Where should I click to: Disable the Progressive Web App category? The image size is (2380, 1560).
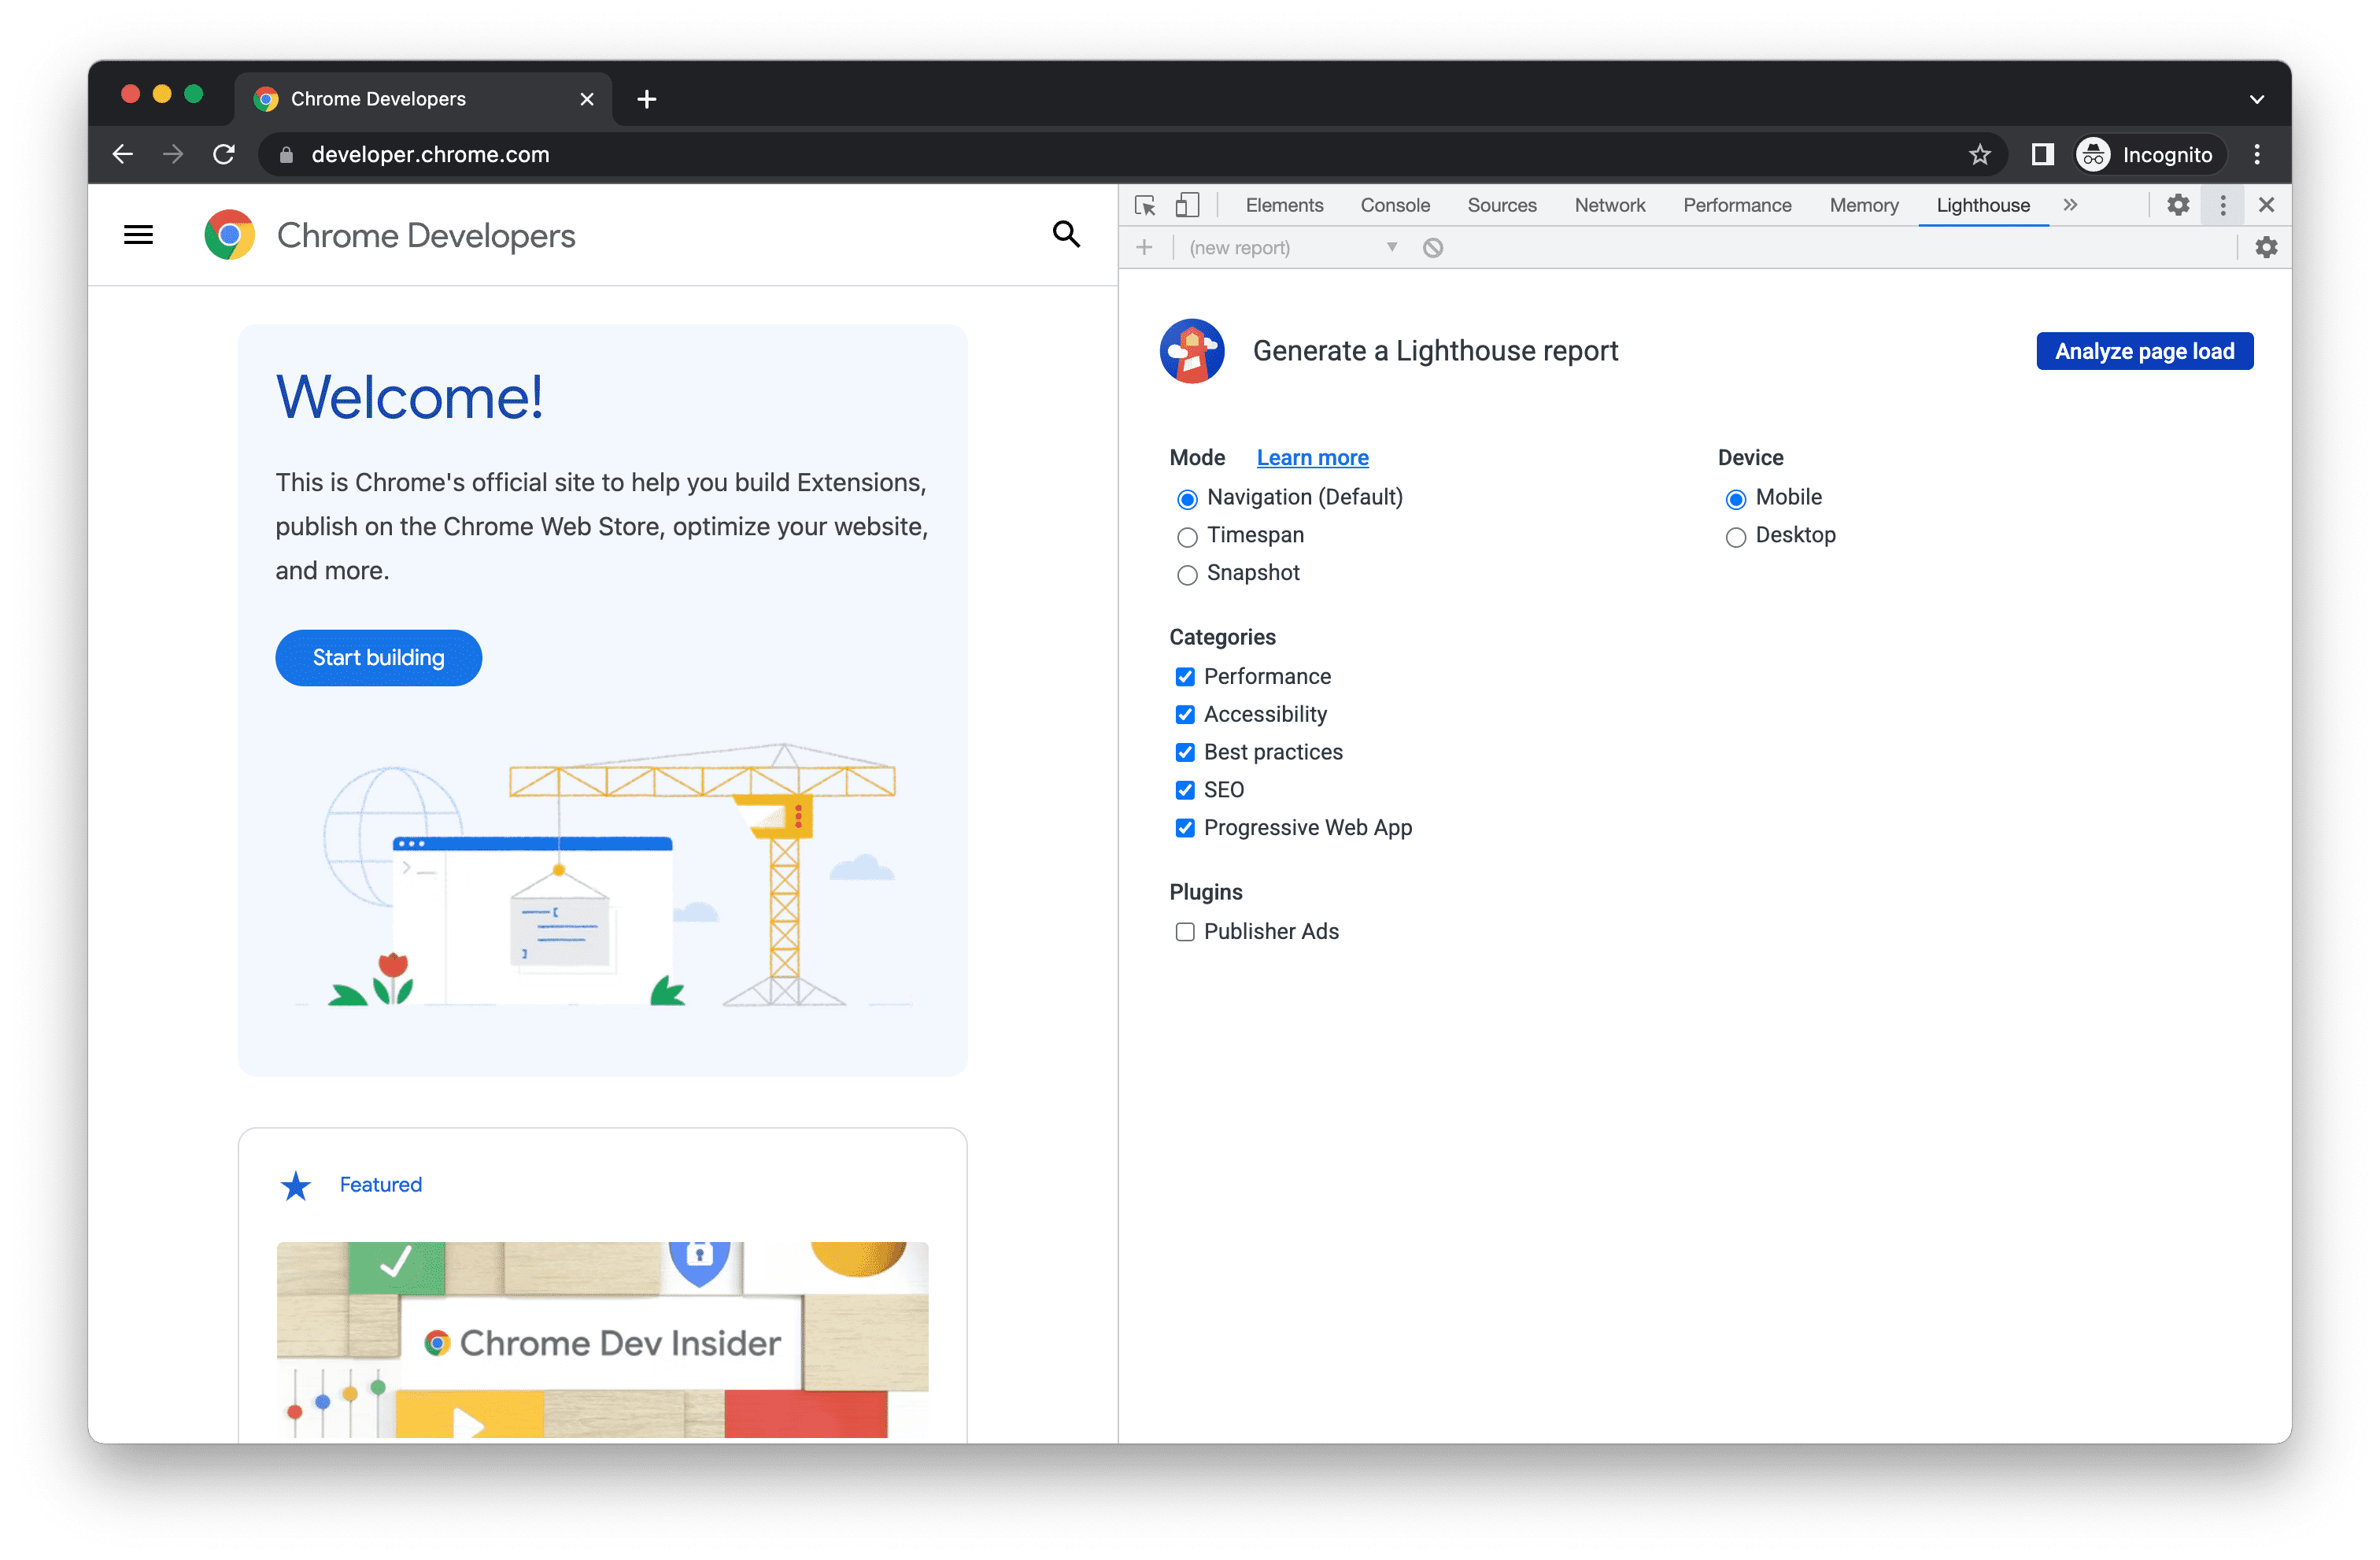1182,827
